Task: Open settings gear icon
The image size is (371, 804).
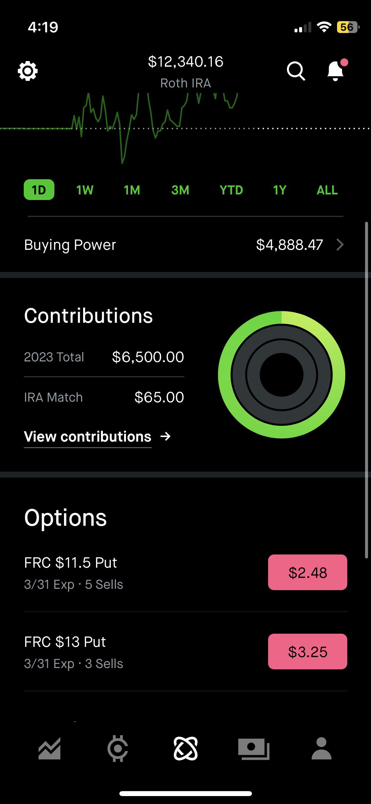Action: coord(28,71)
